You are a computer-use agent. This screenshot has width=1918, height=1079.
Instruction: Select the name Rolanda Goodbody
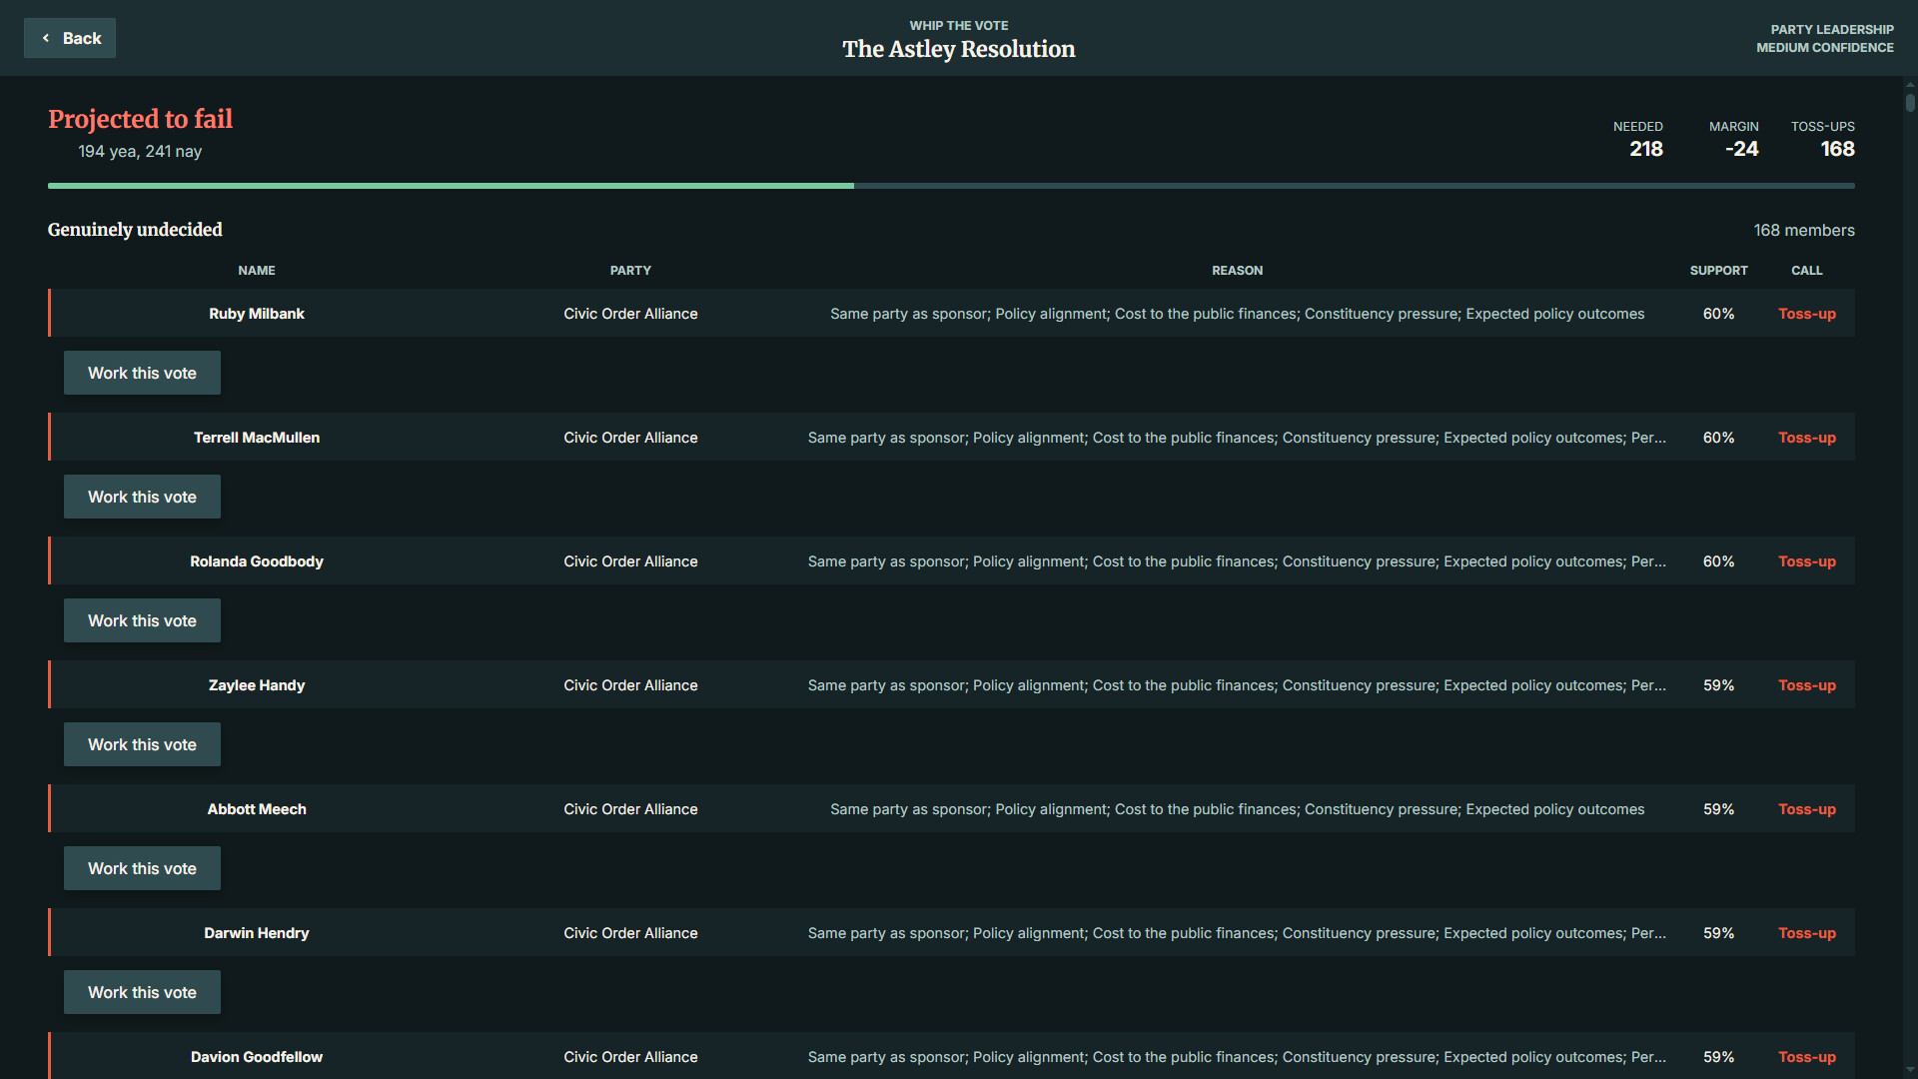pos(257,561)
